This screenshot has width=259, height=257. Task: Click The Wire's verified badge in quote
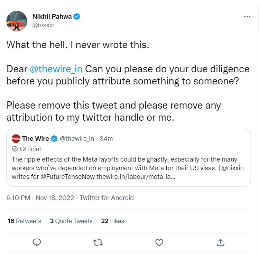click(54, 139)
